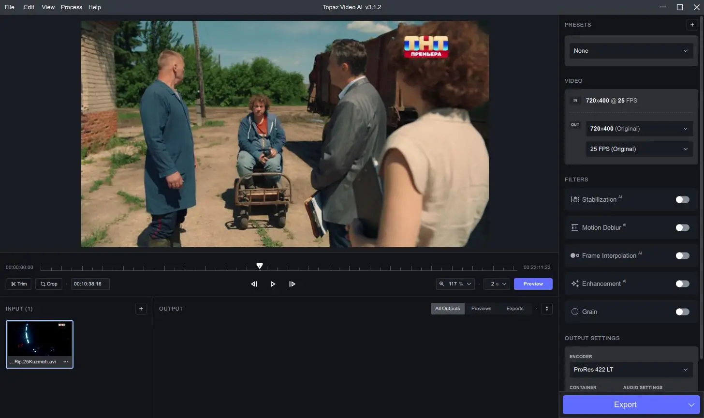Viewport: 704px width, 418px height.
Task: Click the Export button
Action: [625, 405]
